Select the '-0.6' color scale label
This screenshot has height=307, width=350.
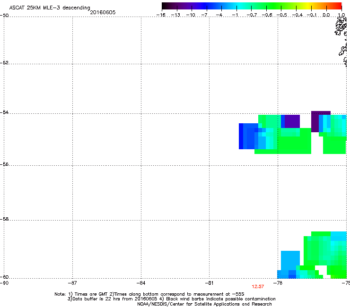tap(267, 15)
